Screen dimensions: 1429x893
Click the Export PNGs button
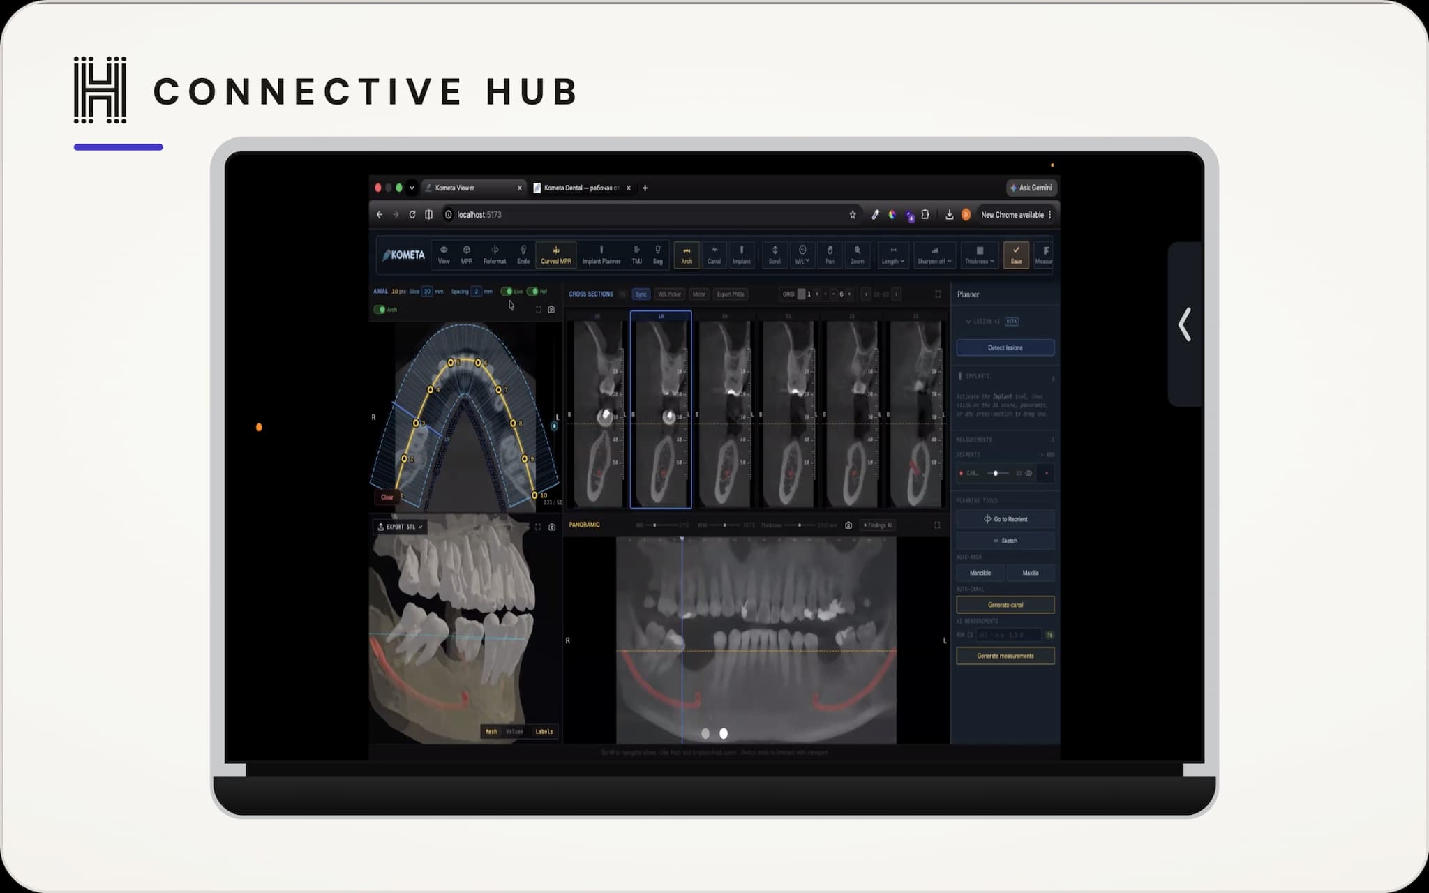point(730,294)
